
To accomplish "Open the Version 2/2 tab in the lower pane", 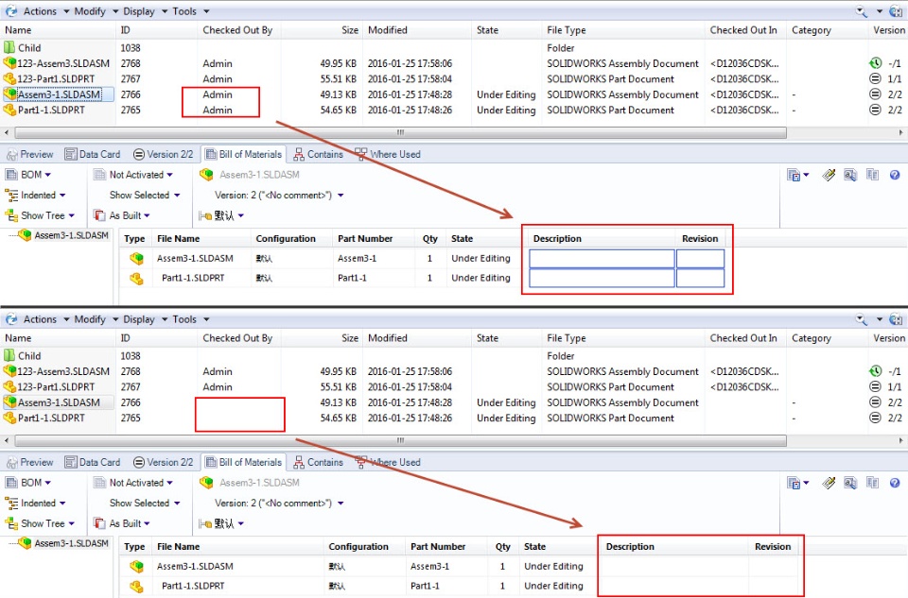I will click(x=163, y=463).
